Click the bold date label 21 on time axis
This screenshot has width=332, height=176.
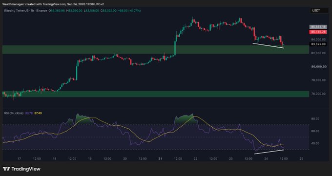(x=160, y=158)
